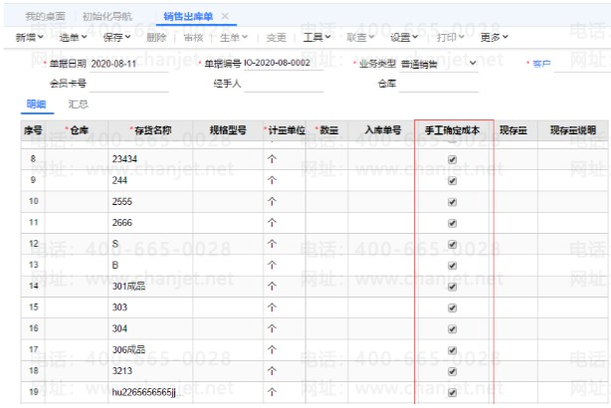Switch to the 汇总 tab
The width and height of the screenshot is (611, 408).
tap(79, 104)
